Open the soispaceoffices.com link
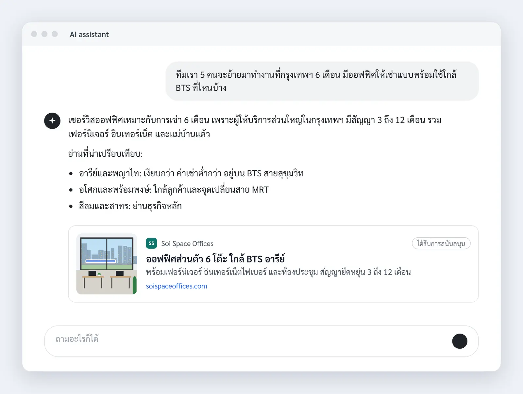The width and height of the screenshot is (523, 394). pyautogui.click(x=177, y=286)
